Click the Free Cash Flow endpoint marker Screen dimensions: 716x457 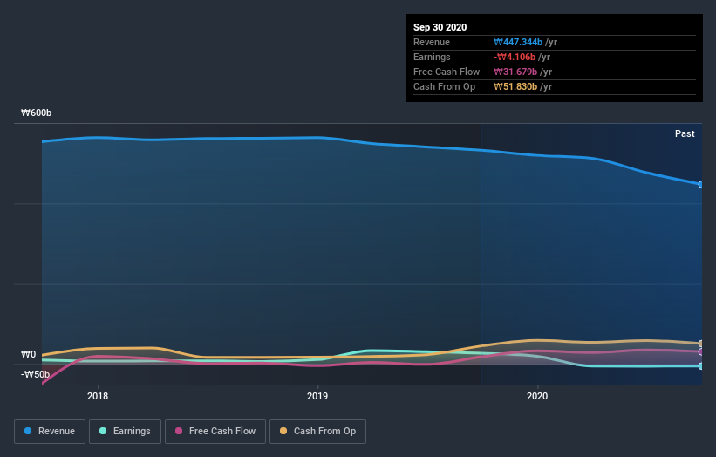[x=701, y=352]
